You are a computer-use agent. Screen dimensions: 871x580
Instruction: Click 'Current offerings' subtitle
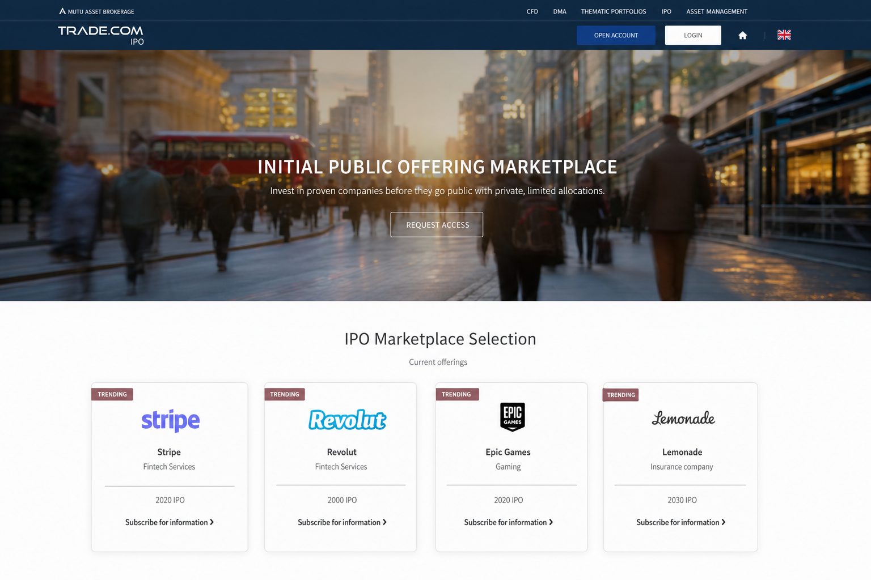coord(438,362)
